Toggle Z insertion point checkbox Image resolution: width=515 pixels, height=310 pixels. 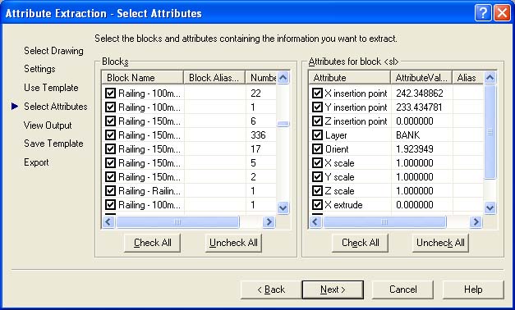[317, 121]
